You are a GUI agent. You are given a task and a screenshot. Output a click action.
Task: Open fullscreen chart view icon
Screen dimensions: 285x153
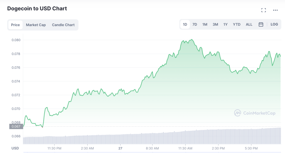264,10
